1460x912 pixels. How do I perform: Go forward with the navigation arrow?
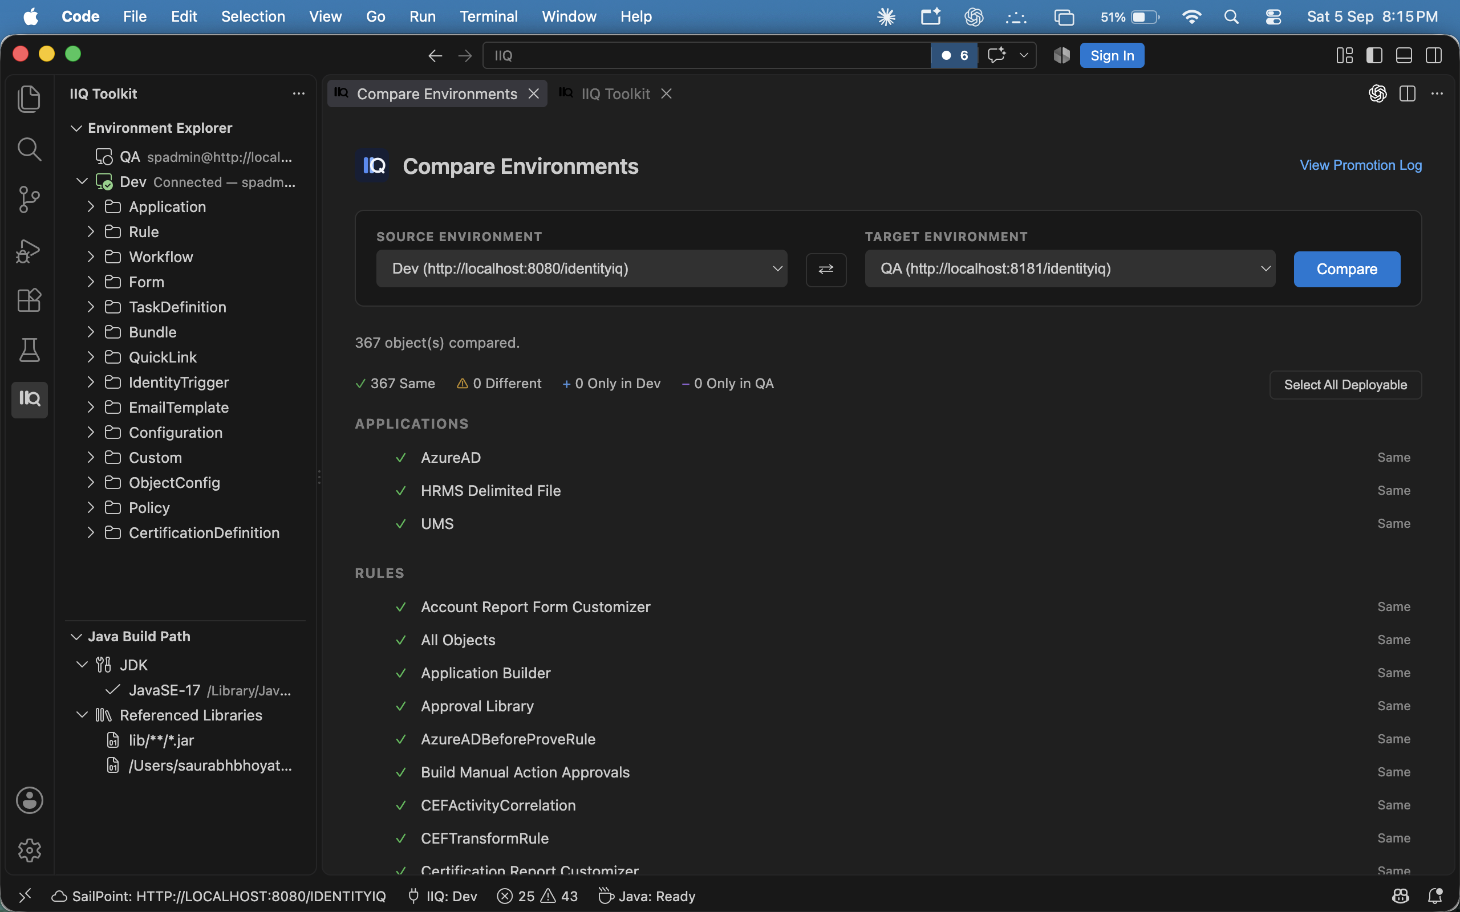[465, 55]
